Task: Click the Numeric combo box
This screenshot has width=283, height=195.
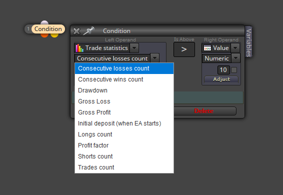Action: (x=221, y=58)
